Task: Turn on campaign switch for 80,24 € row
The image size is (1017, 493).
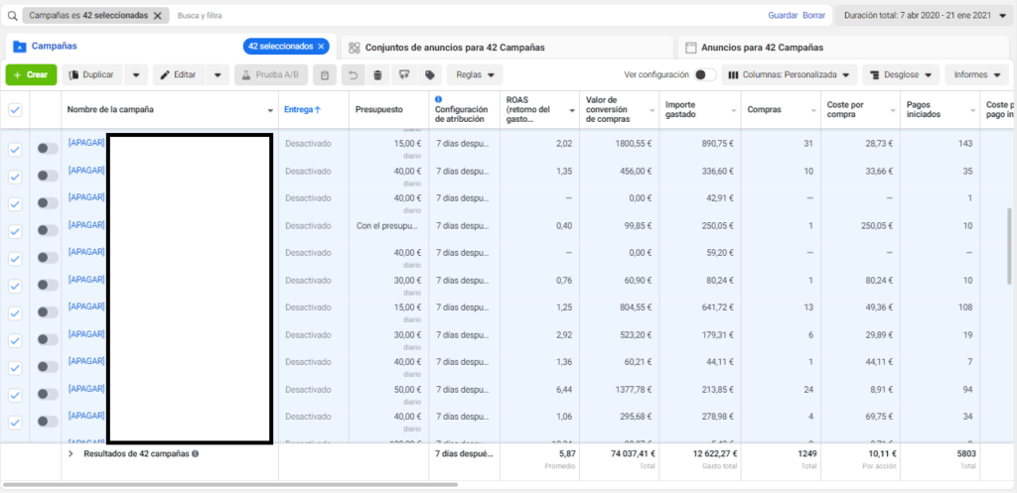Action: click(48, 285)
